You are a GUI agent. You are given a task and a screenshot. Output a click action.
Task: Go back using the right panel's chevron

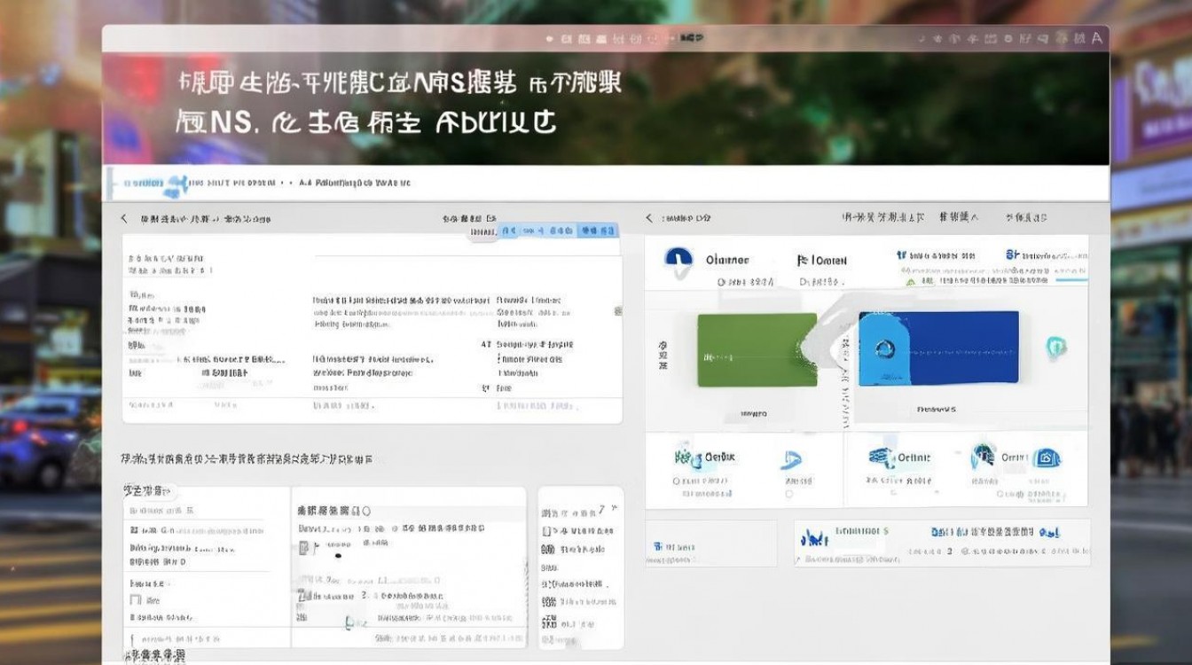(649, 218)
